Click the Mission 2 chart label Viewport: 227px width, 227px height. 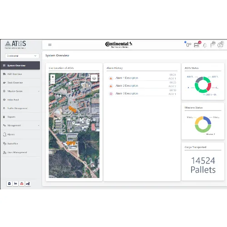[x=210, y=134]
